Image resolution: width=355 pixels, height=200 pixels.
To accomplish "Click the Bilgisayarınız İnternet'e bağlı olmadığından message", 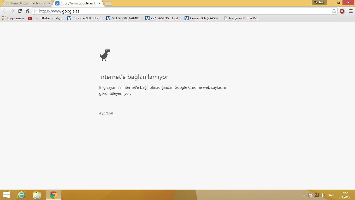I will (x=162, y=90).
